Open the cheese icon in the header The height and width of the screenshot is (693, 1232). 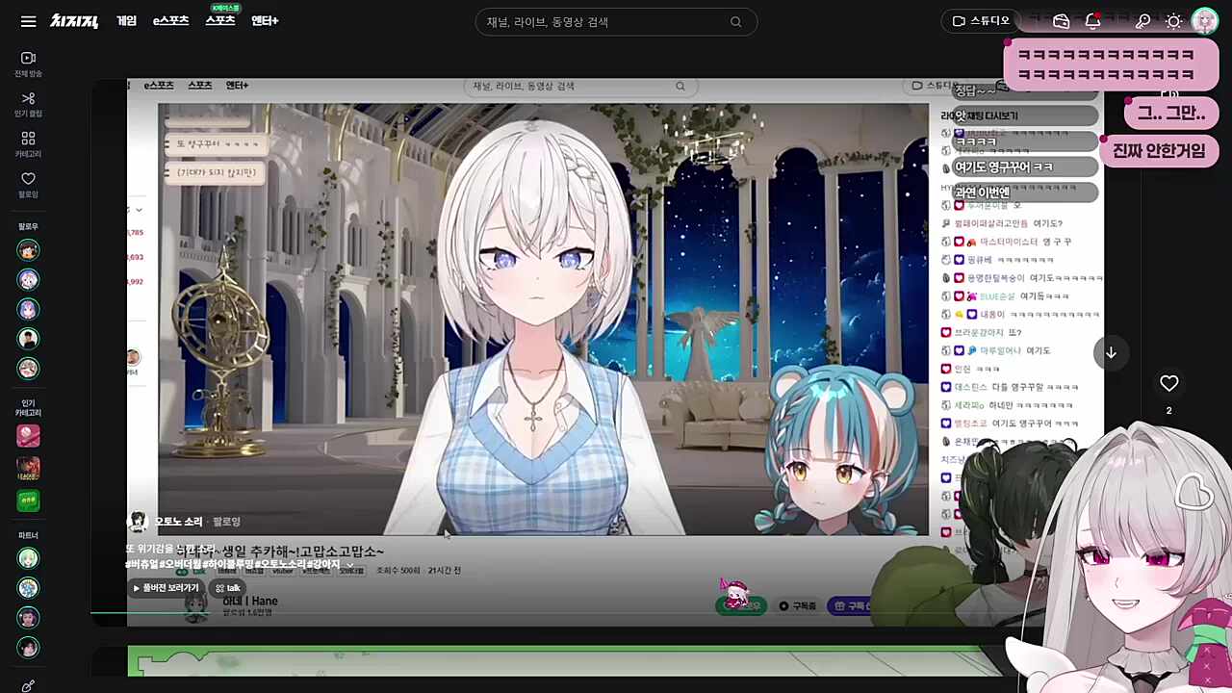[1062, 21]
